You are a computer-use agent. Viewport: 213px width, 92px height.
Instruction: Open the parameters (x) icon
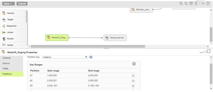203,4
